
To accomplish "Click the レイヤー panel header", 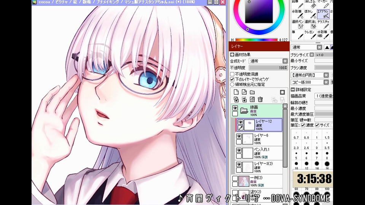I will [x=259, y=46].
